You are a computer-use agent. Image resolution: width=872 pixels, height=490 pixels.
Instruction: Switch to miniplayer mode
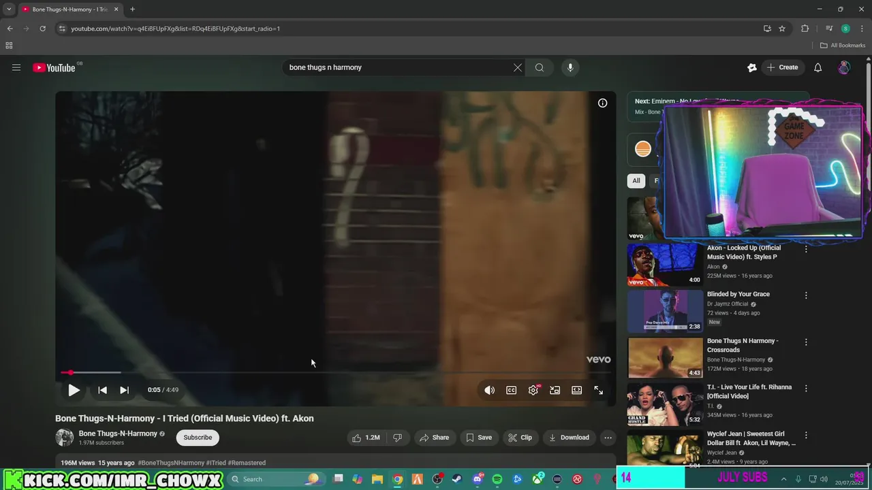555,390
